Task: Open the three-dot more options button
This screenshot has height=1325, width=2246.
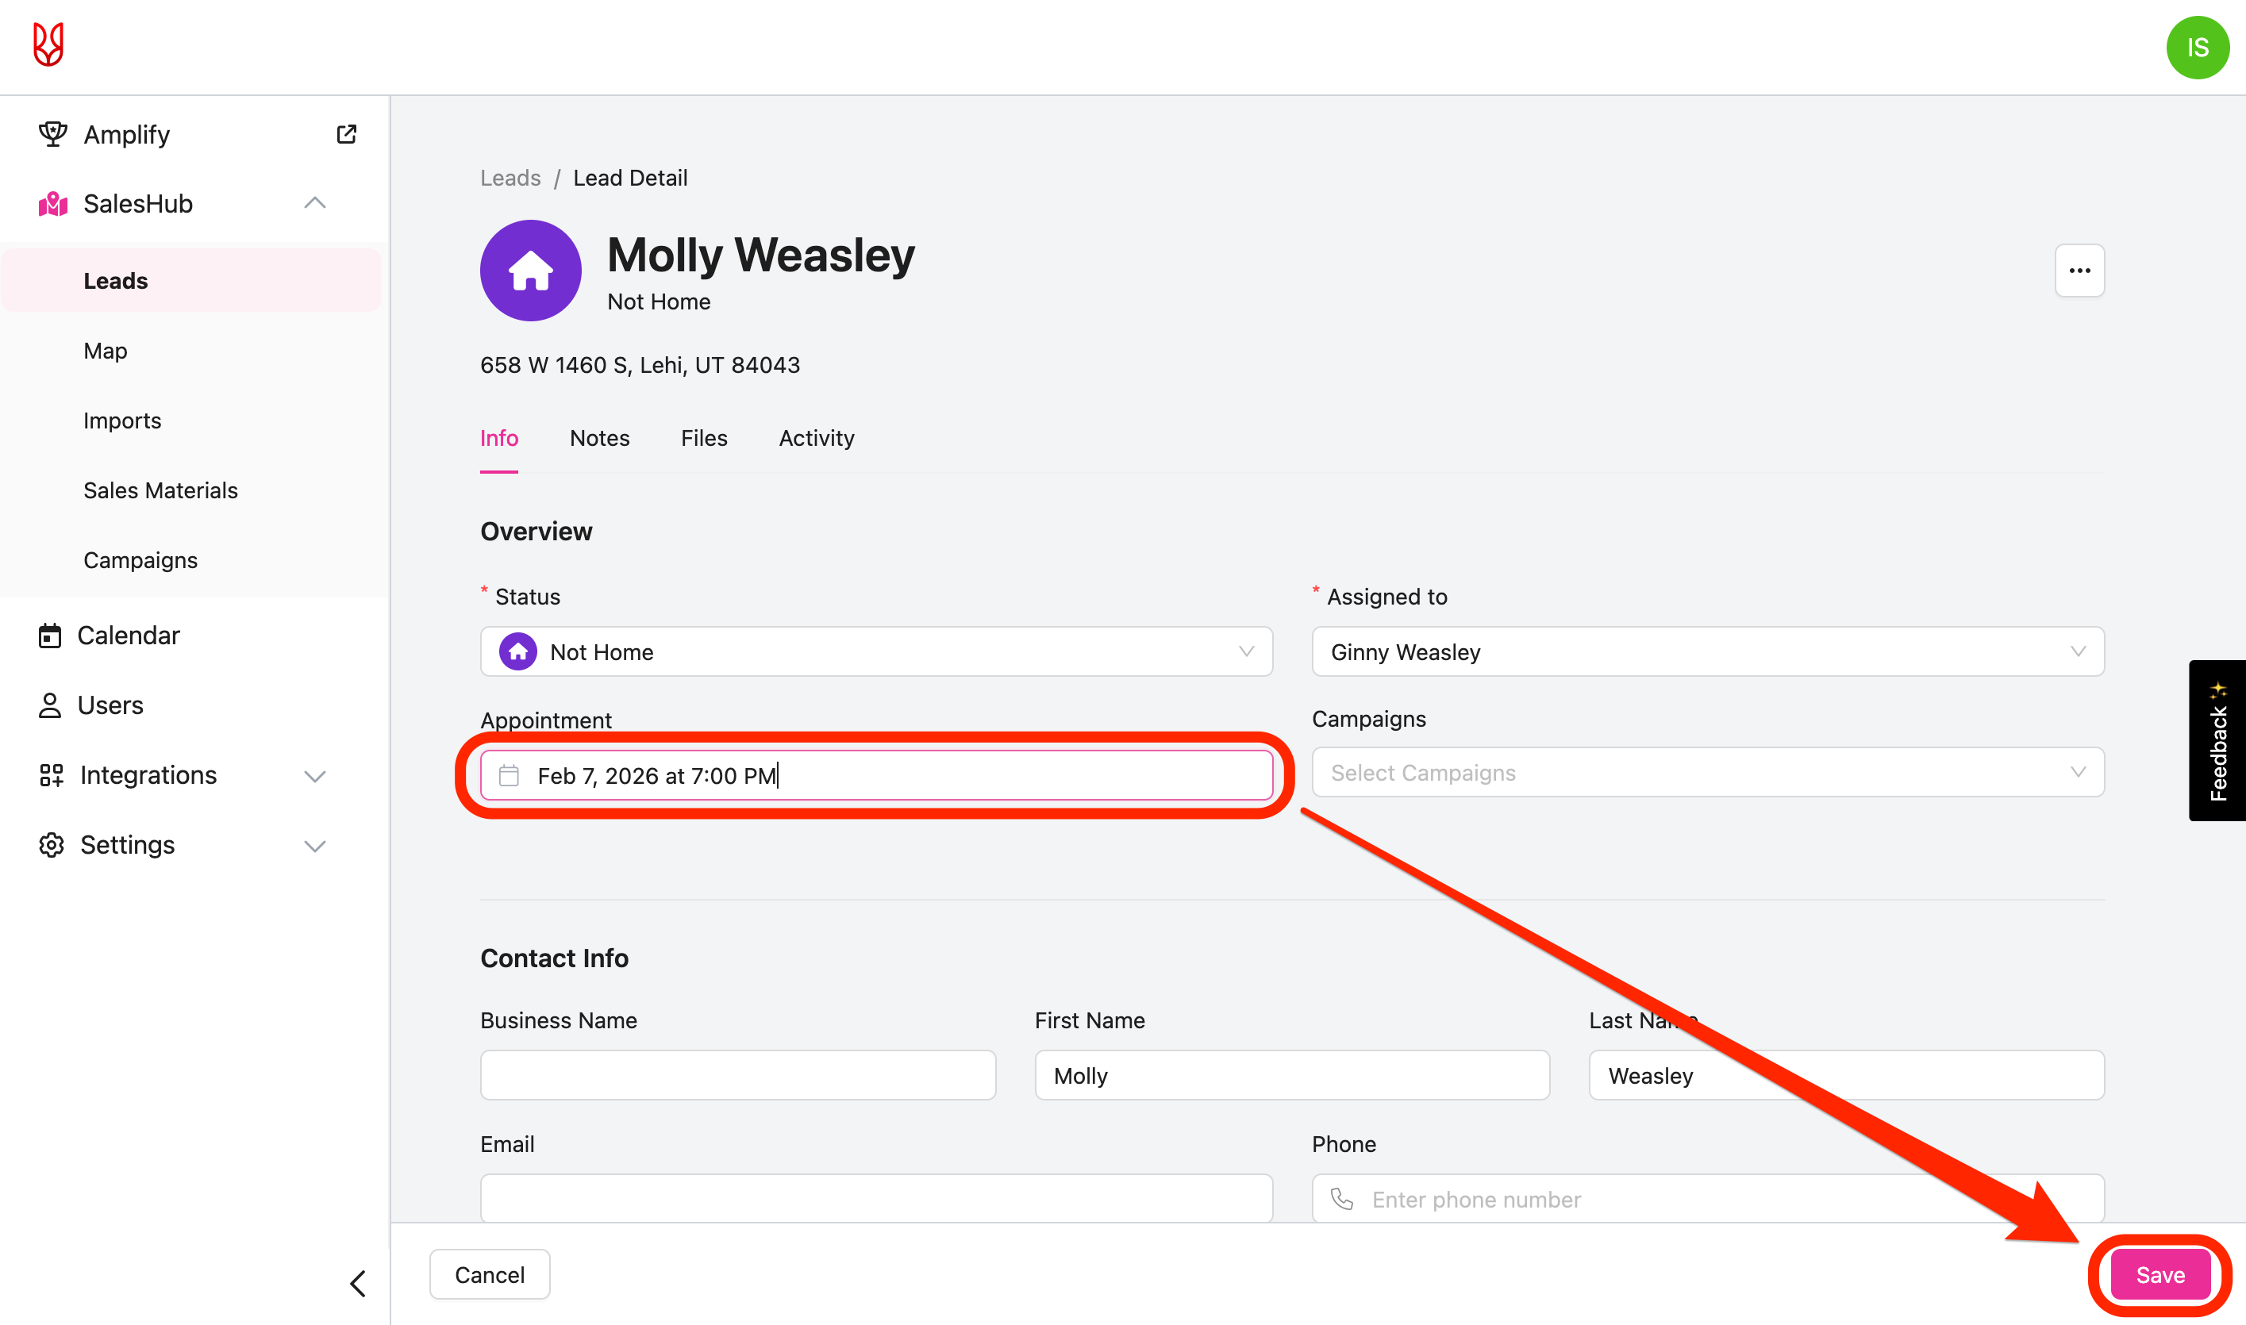Action: 2079,271
